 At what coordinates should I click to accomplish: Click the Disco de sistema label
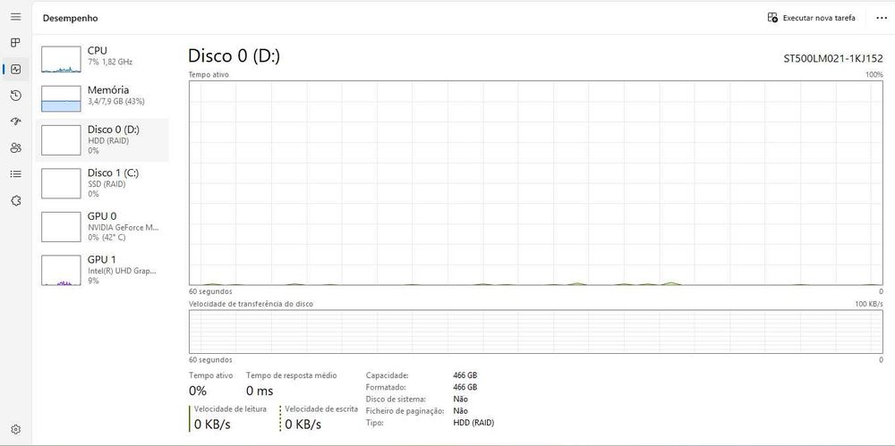[x=396, y=400]
